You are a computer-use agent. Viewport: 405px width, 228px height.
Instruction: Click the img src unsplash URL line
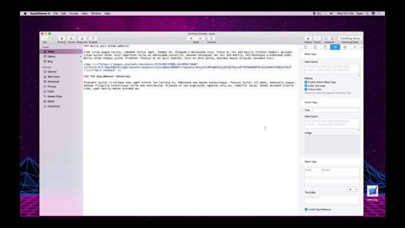tap(141, 64)
